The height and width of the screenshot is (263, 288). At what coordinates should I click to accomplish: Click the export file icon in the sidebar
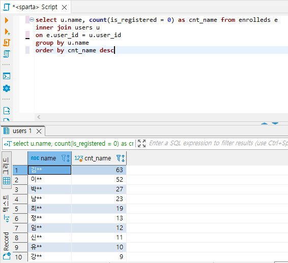[x=7, y=111]
